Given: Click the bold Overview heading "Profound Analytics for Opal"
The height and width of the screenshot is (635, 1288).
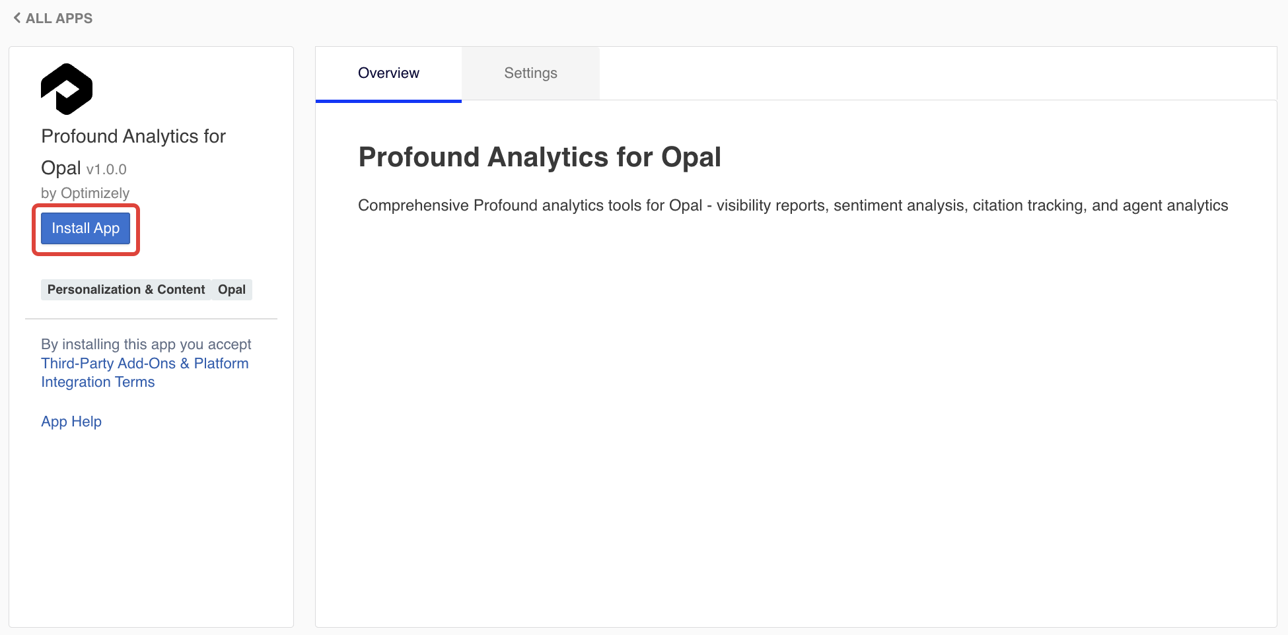Looking at the screenshot, I should pos(540,157).
